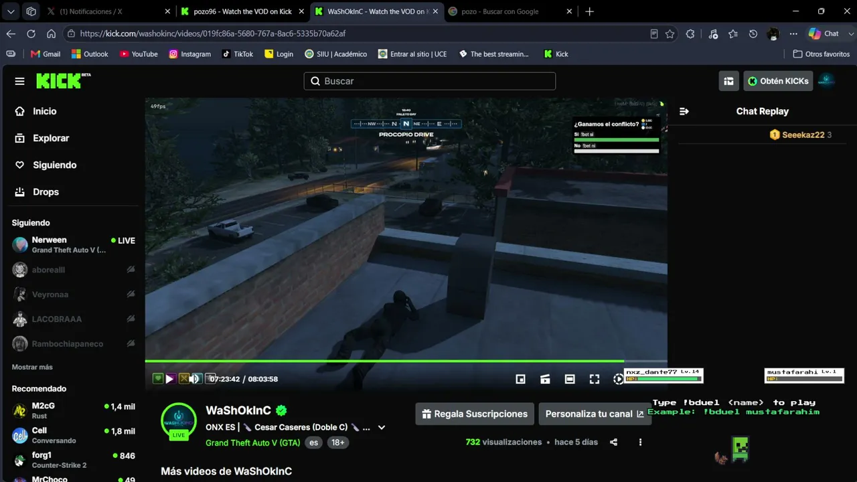
Task: Open the Copilot Chat button
Action: [824, 33]
